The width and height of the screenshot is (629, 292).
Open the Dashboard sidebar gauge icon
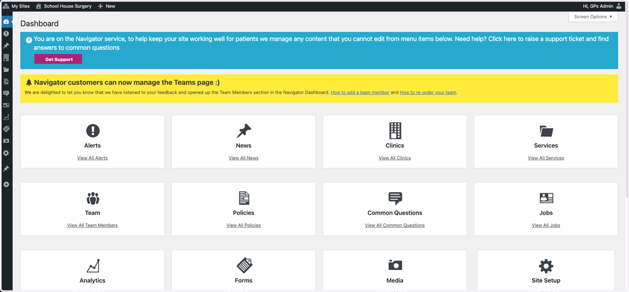(x=6, y=22)
